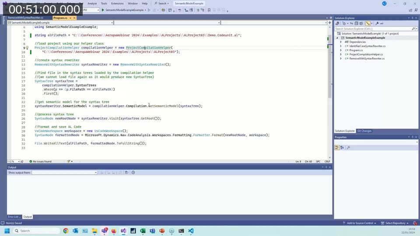The width and height of the screenshot is (420, 236).
Task: Open Windows Terminal from the taskbar
Action: point(181,231)
